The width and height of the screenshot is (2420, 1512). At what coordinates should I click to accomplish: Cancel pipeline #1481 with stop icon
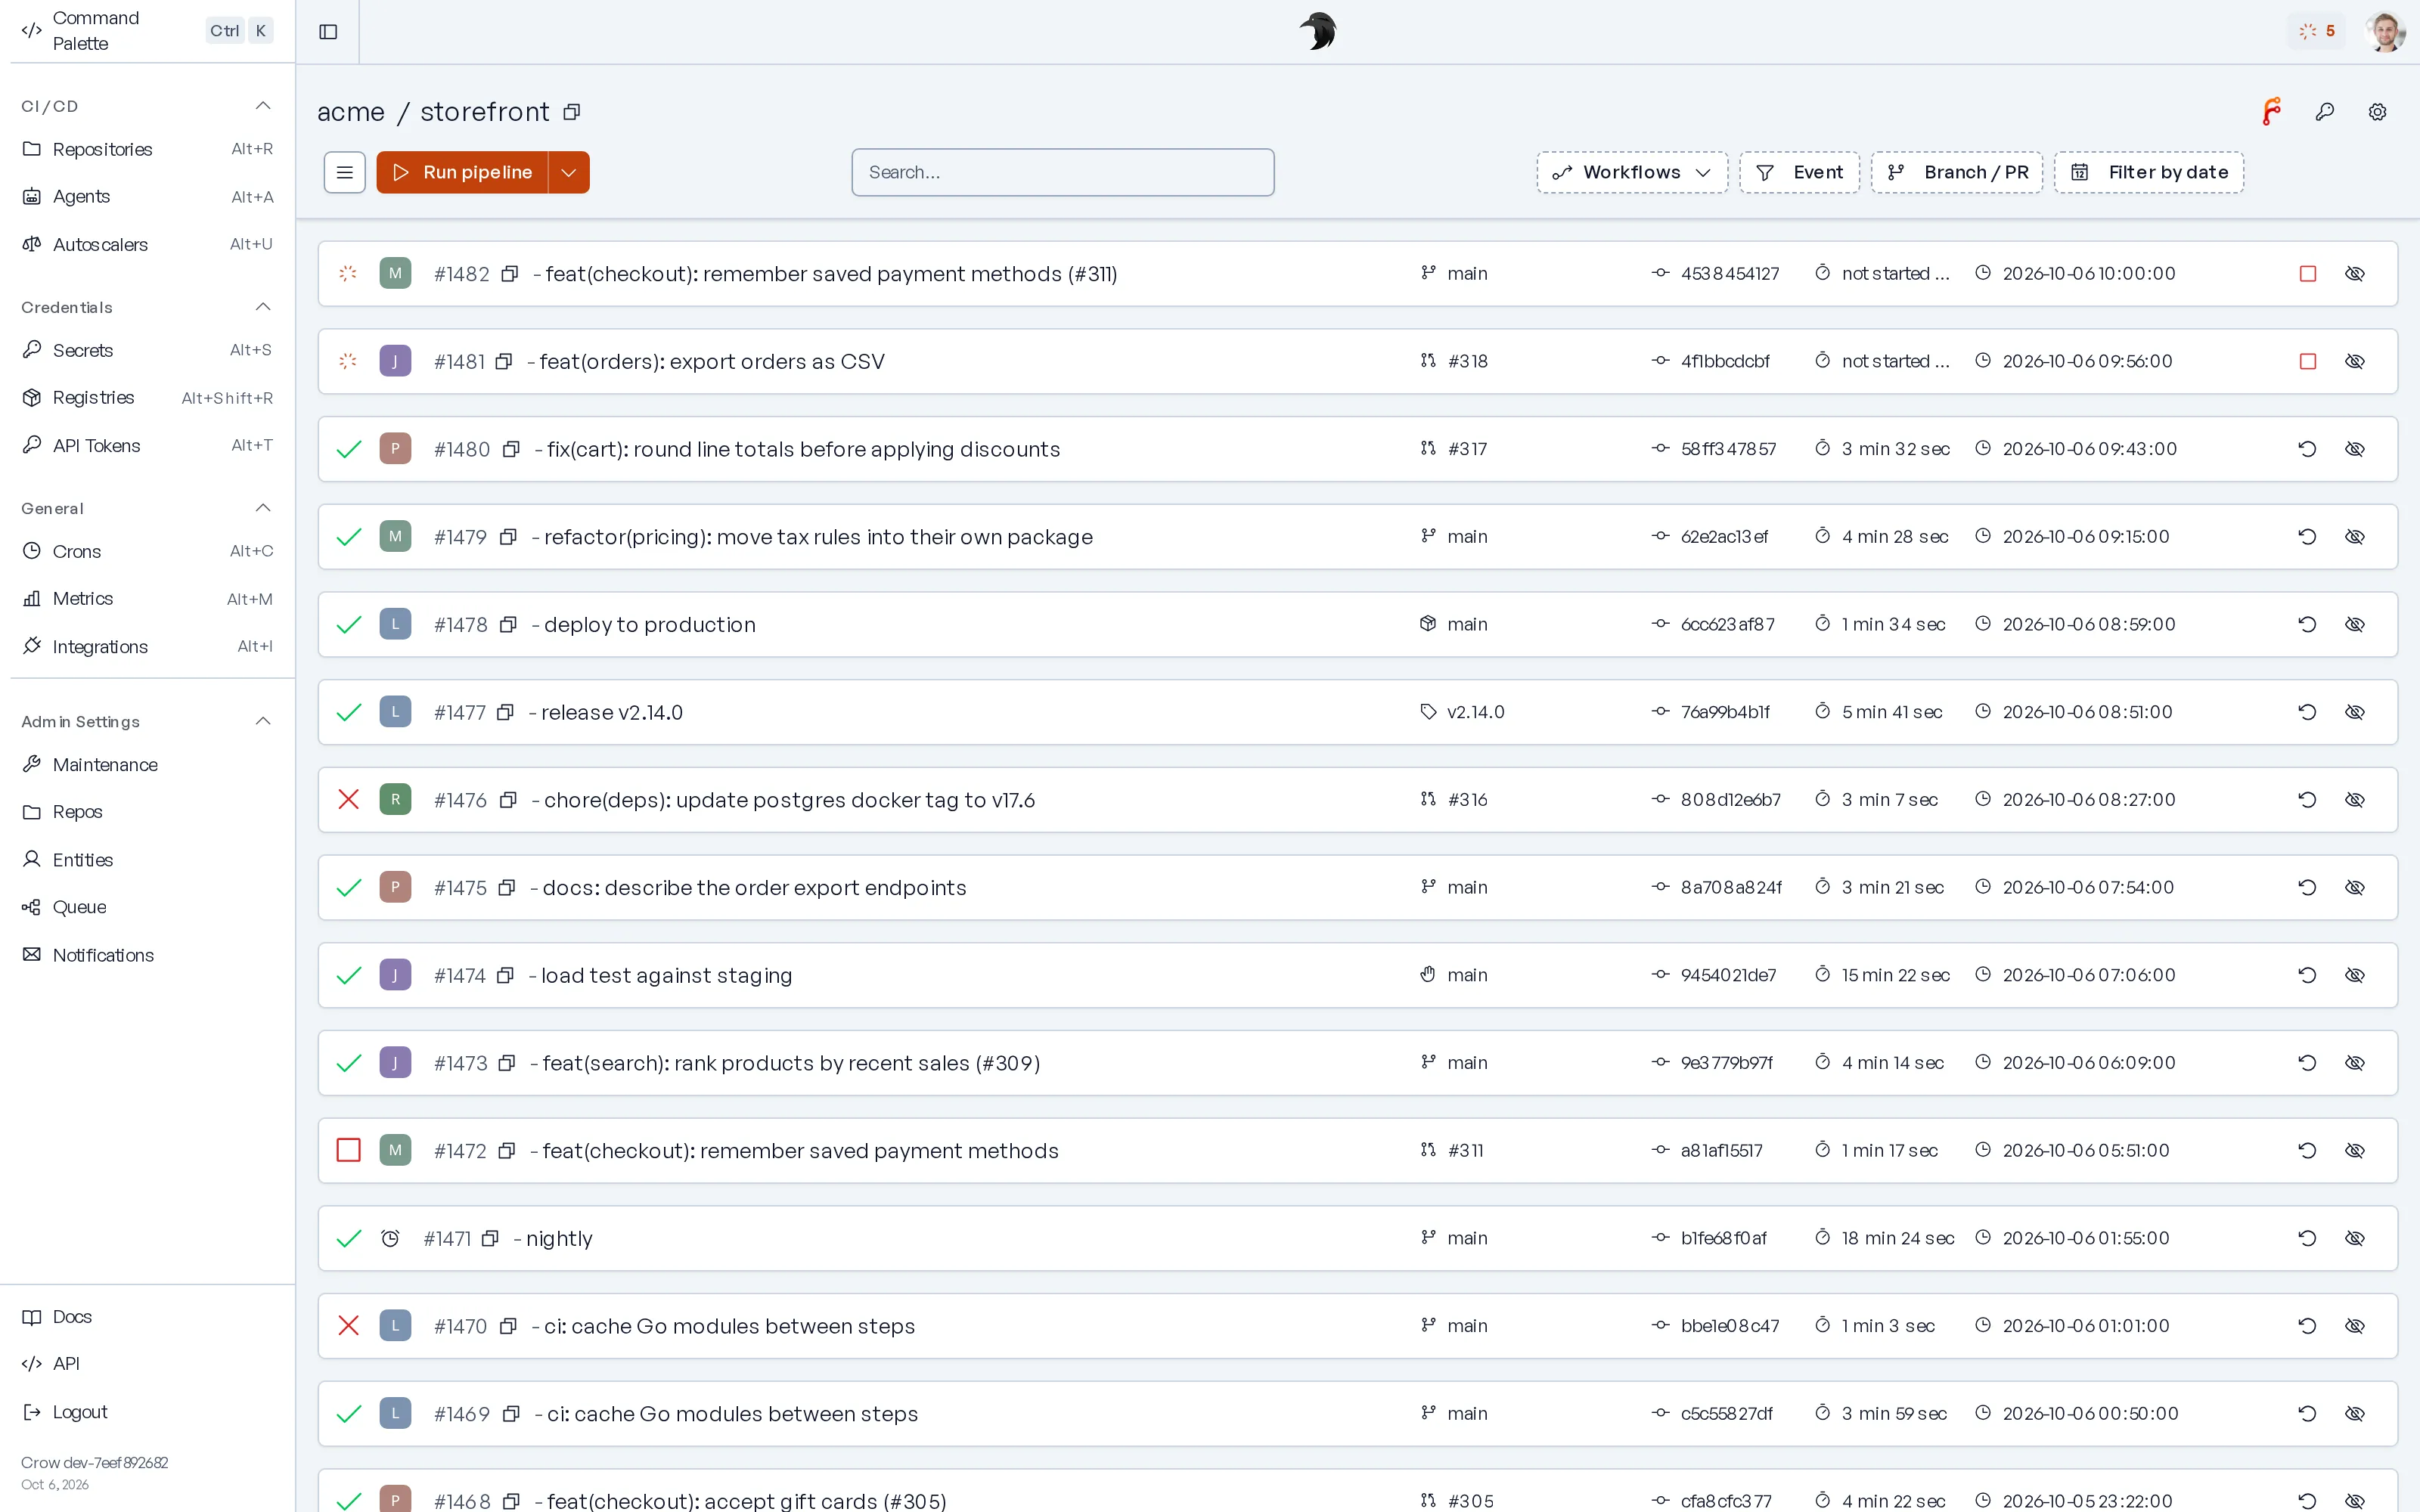(2308, 361)
